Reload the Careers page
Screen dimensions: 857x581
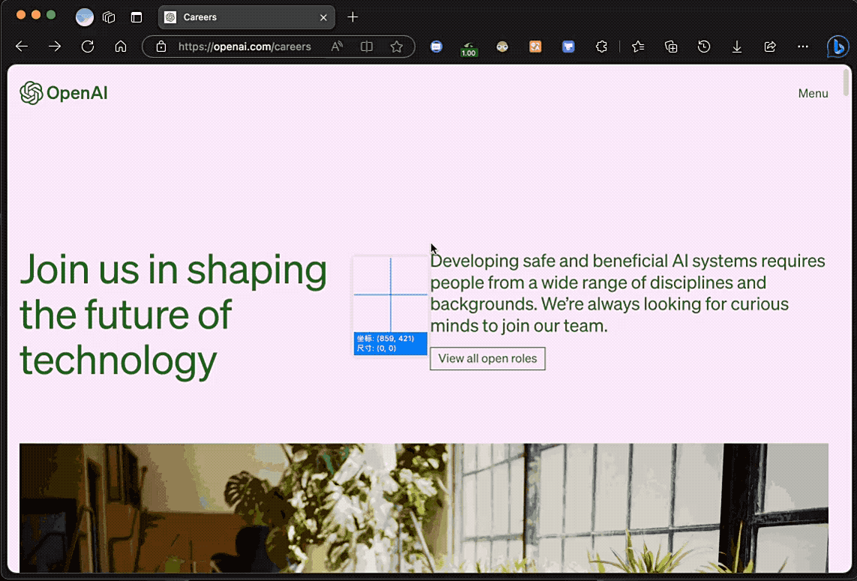click(x=88, y=47)
